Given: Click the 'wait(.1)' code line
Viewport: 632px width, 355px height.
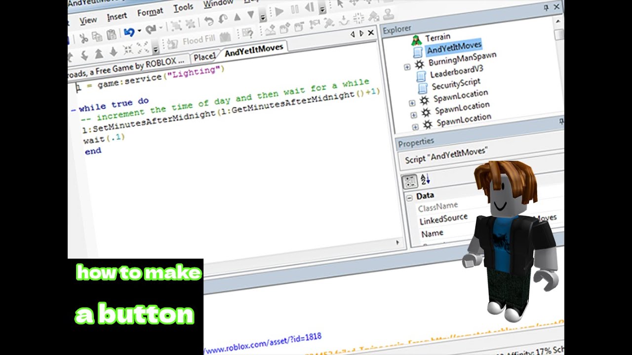Looking at the screenshot, I should [104, 139].
